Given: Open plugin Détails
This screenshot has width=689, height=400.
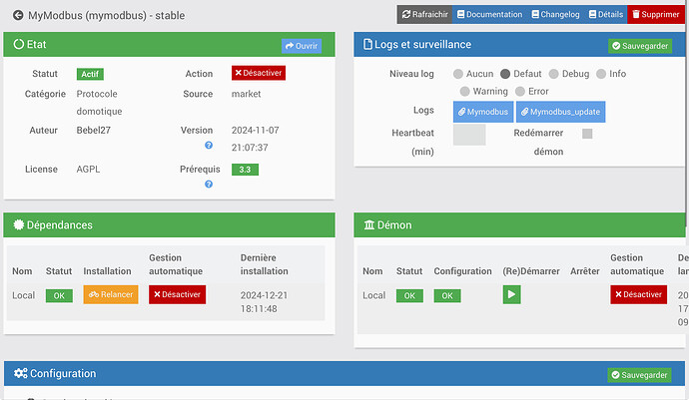Looking at the screenshot, I should pyautogui.click(x=605, y=15).
